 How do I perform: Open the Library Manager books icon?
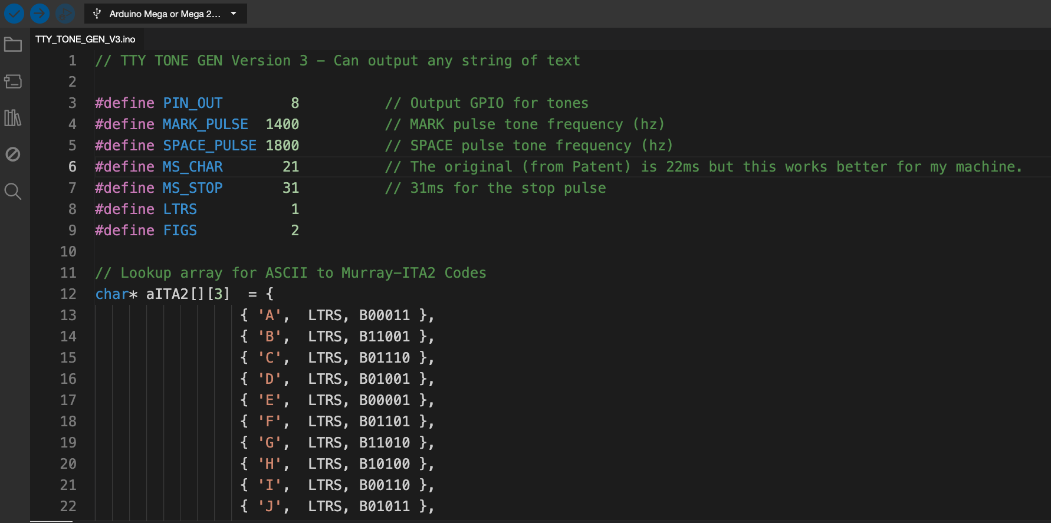point(13,118)
